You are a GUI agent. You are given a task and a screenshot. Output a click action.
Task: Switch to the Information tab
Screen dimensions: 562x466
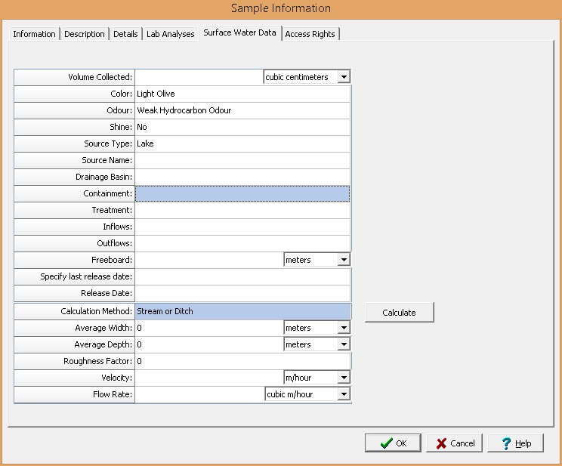coord(34,34)
